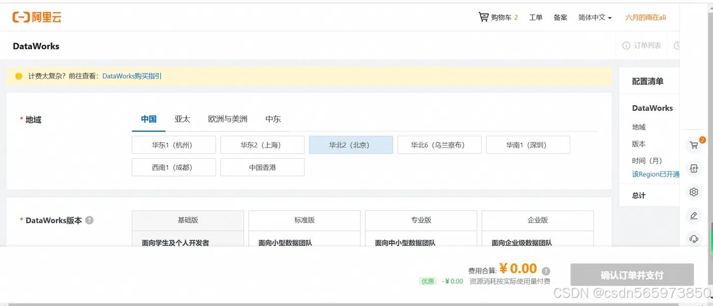Image resolution: width=713 pixels, height=306 pixels.
Task: Select region 华东2（上海）
Action: pos(262,145)
